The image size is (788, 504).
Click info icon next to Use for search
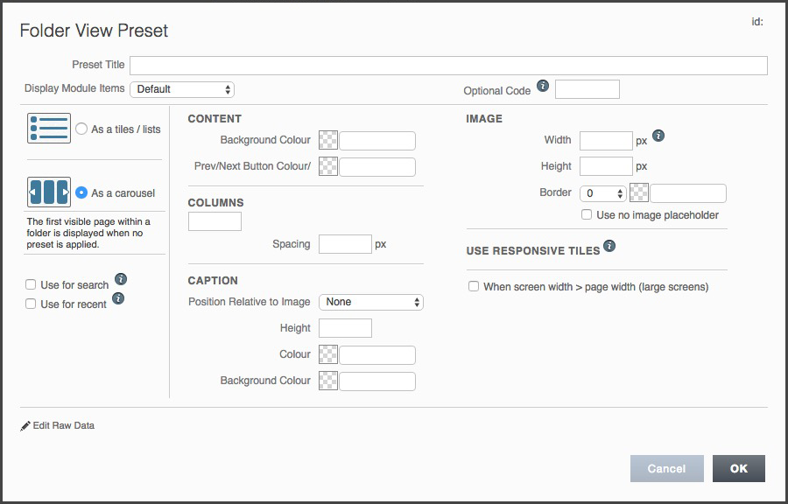[x=121, y=279]
